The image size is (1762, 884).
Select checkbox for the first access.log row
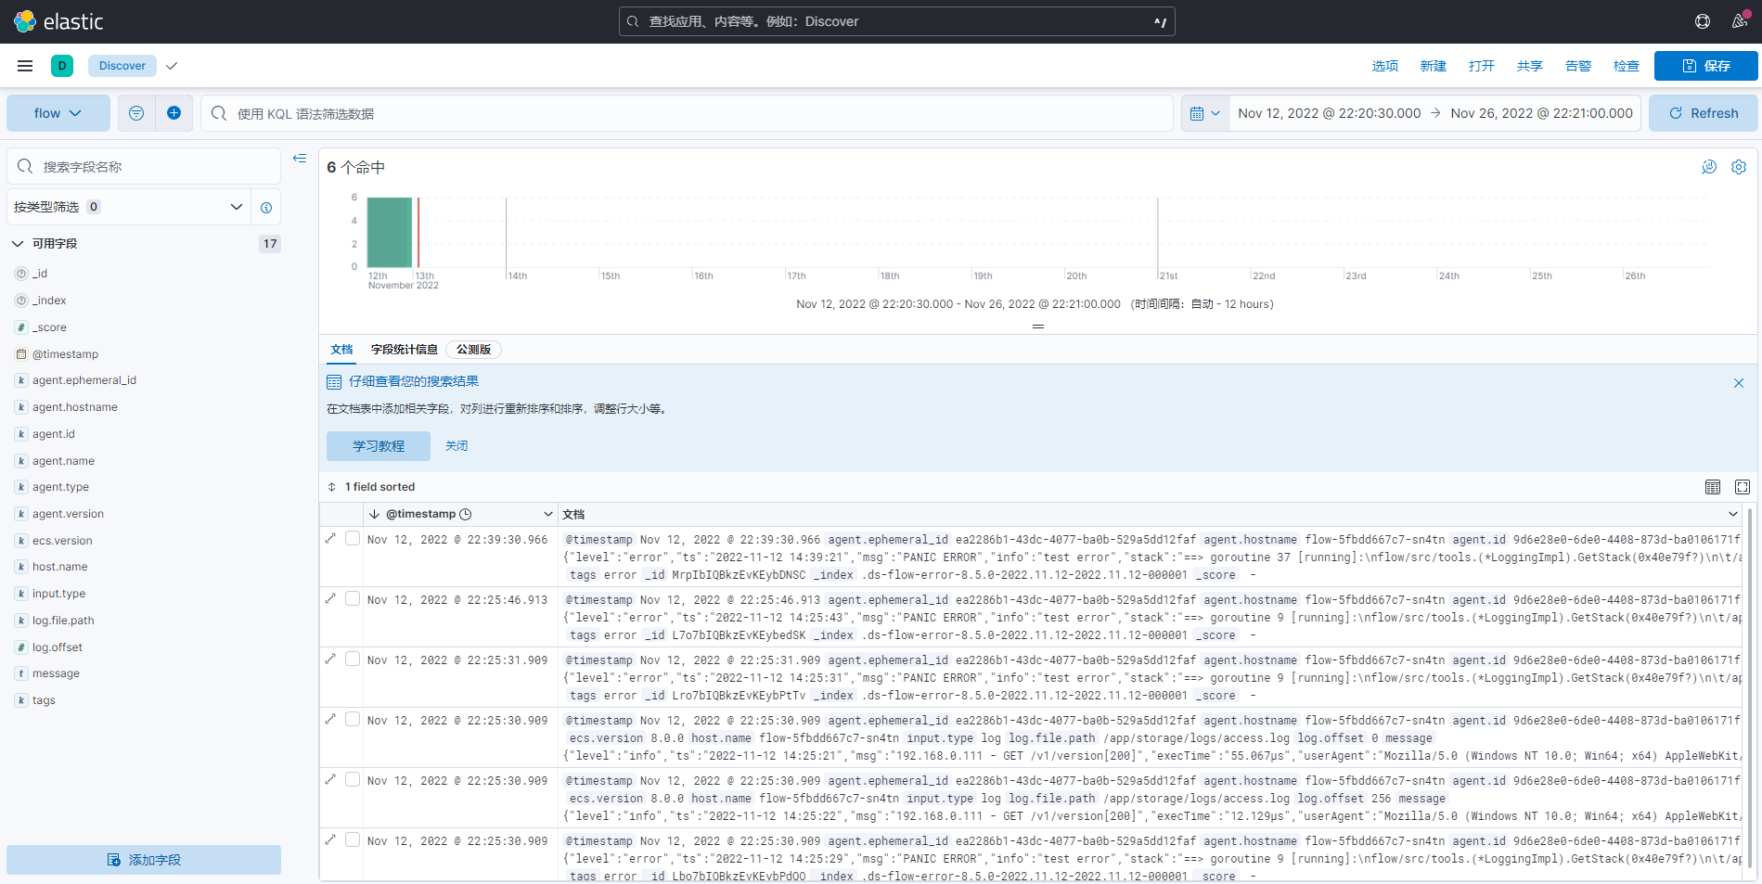pos(353,719)
